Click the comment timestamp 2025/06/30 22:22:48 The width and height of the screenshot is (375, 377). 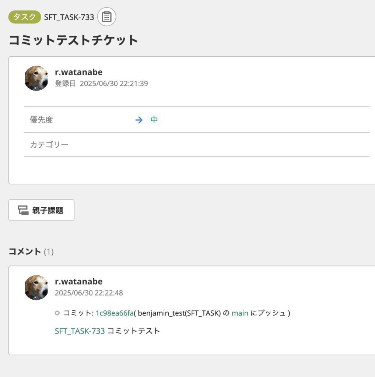pyautogui.click(x=89, y=293)
